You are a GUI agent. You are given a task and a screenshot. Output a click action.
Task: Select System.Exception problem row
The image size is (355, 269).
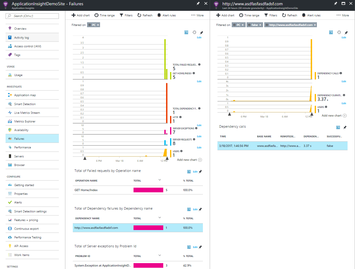(x=138, y=265)
